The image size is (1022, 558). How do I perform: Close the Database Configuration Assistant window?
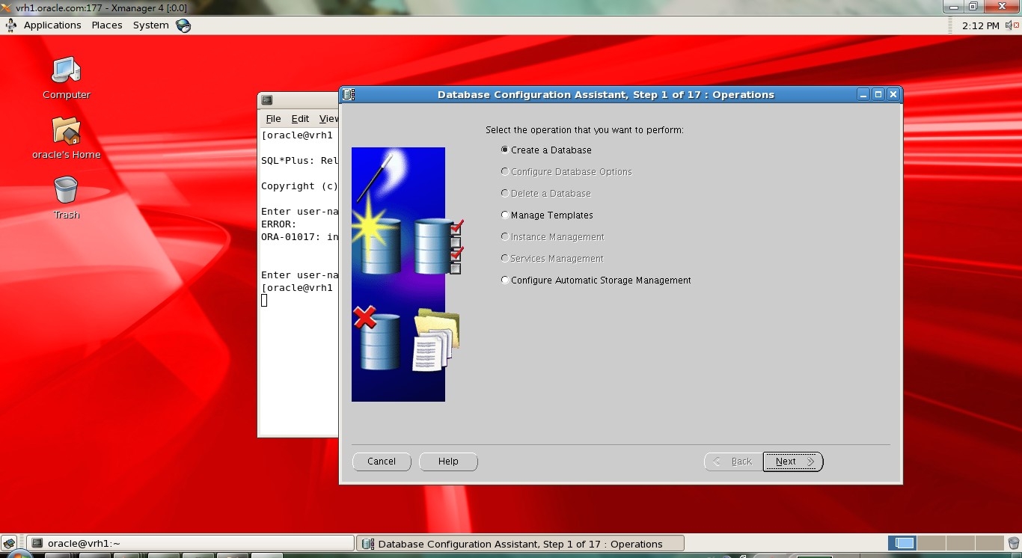click(893, 95)
